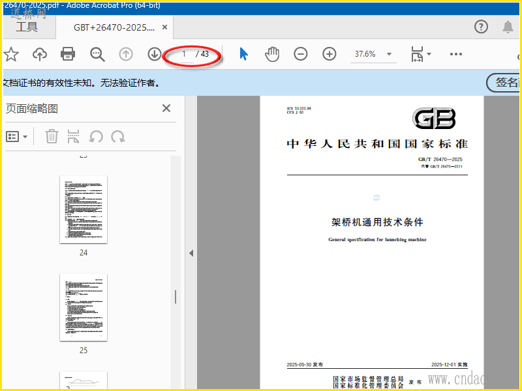The image size is (522, 391).
Task: Zoom in with the plus button
Action: pos(330,54)
